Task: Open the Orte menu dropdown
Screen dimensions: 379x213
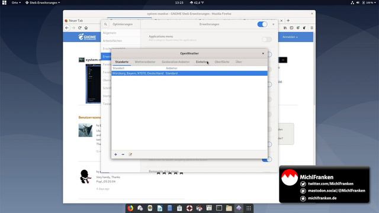Action: click(x=16, y=2)
